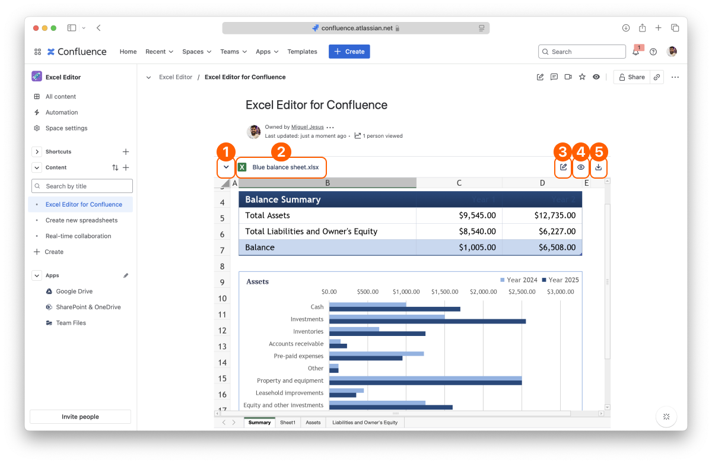Click the spreadsheet horizontal scrollbar
The width and height of the screenshot is (712, 463).
(x=395, y=413)
